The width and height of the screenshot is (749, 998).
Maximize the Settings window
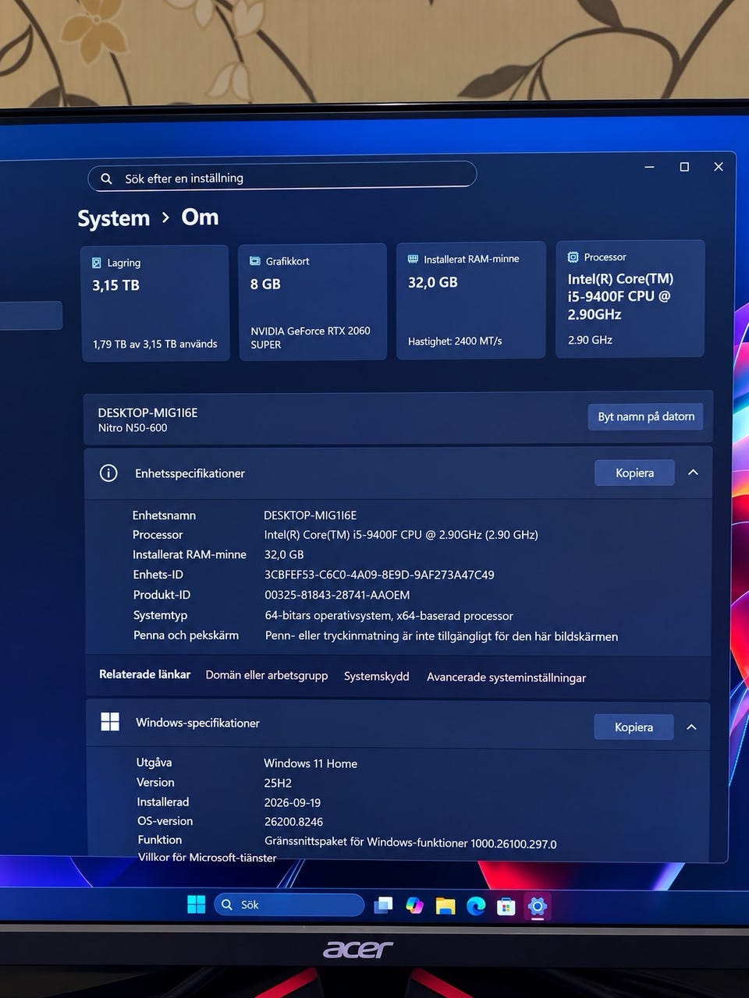pos(684,167)
